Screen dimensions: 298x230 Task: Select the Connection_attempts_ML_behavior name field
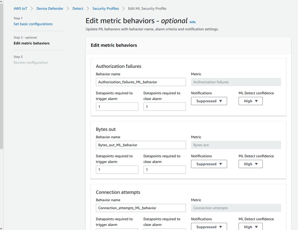tap(141, 208)
